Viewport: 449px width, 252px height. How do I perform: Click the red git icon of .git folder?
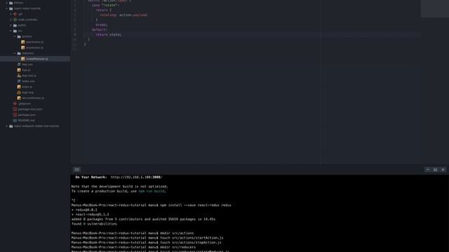15,14
